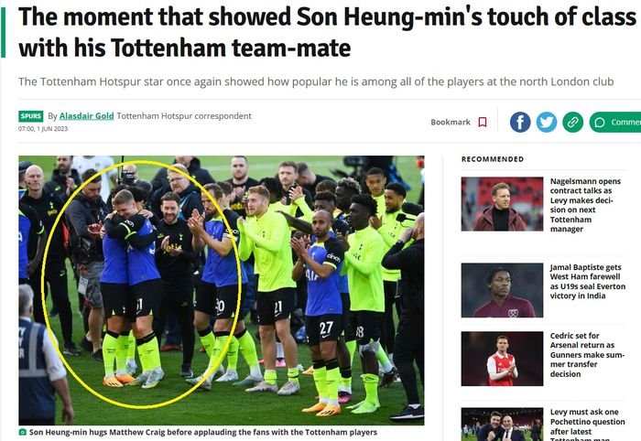The height and width of the screenshot is (441, 641).
Task: Copy article link with chain icon
Action: coord(572,122)
